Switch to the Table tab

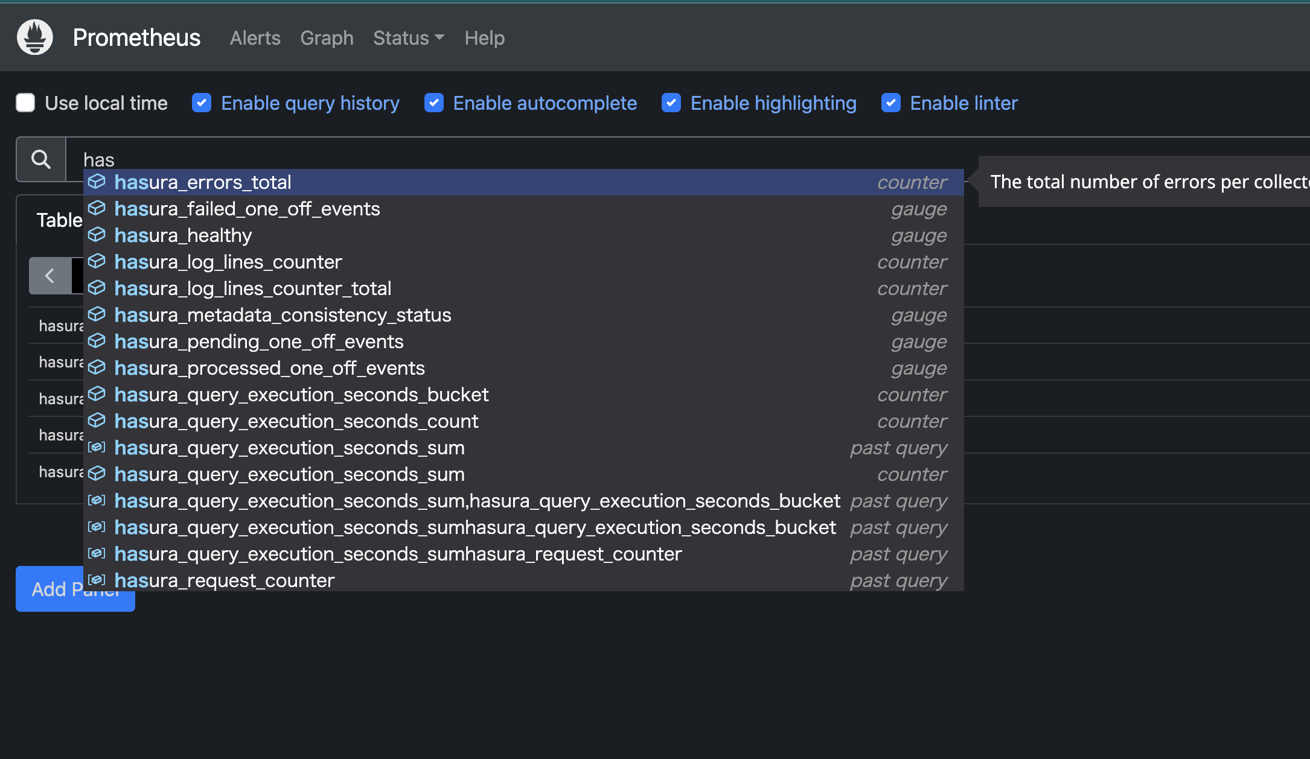tap(59, 220)
